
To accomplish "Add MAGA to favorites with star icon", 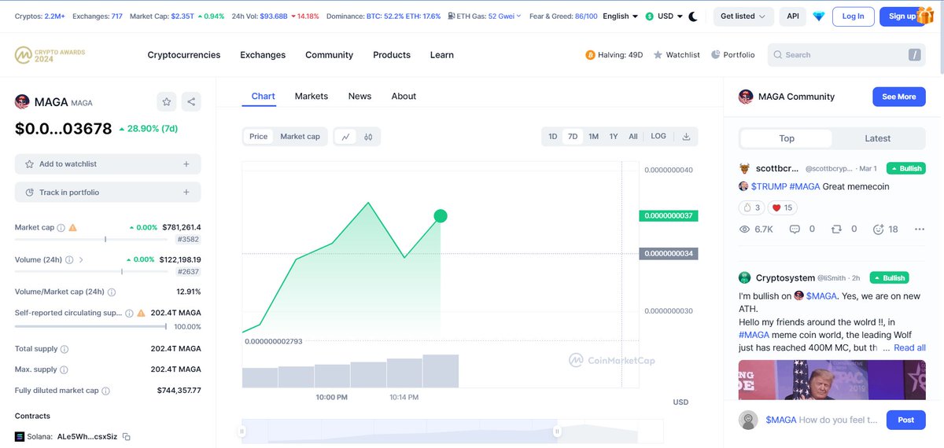I will click(166, 101).
